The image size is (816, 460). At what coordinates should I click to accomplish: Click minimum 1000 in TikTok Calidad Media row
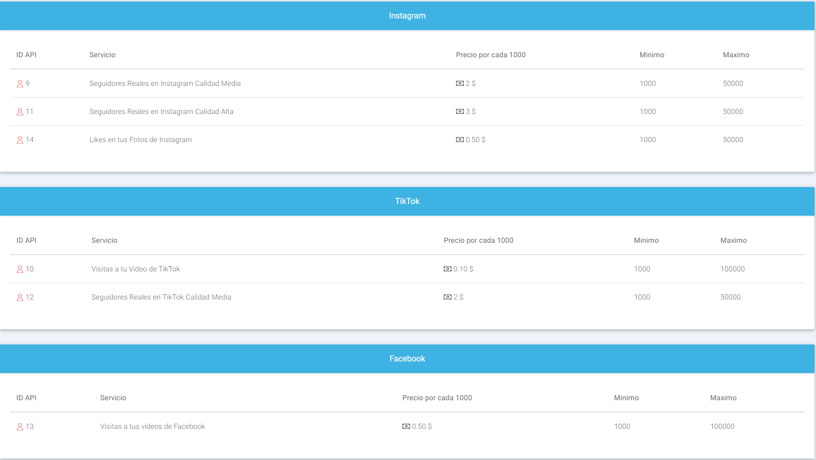pos(642,297)
